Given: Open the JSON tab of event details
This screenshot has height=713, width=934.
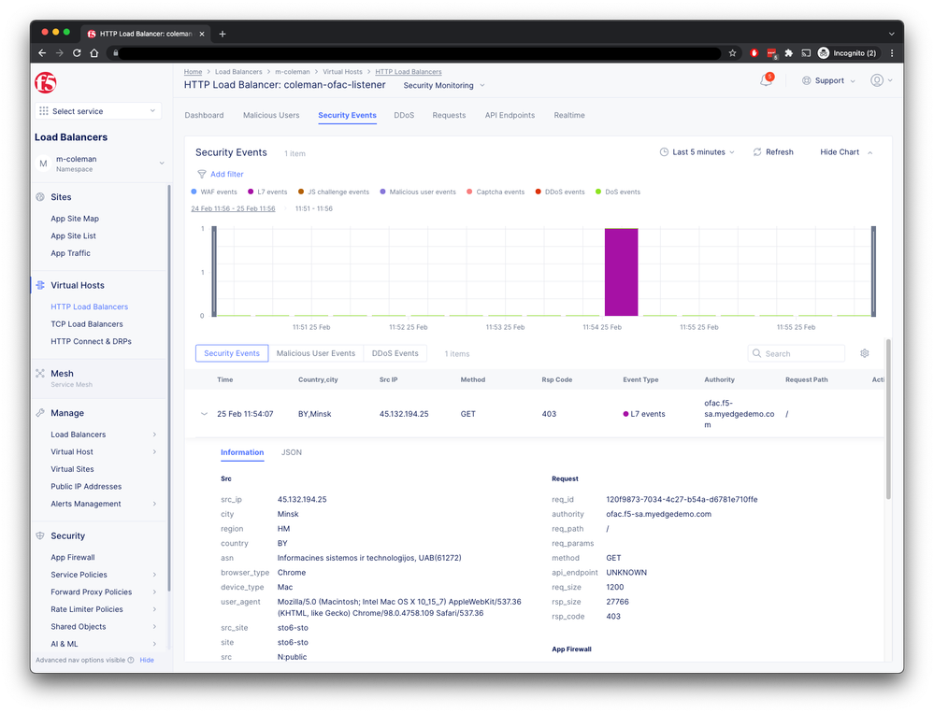Looking at the screenshot, I should click(x=292, y=452).
